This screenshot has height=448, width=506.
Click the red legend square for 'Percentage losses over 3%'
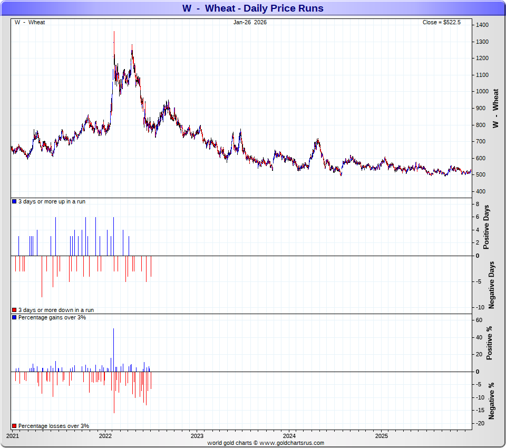(14, 426)
